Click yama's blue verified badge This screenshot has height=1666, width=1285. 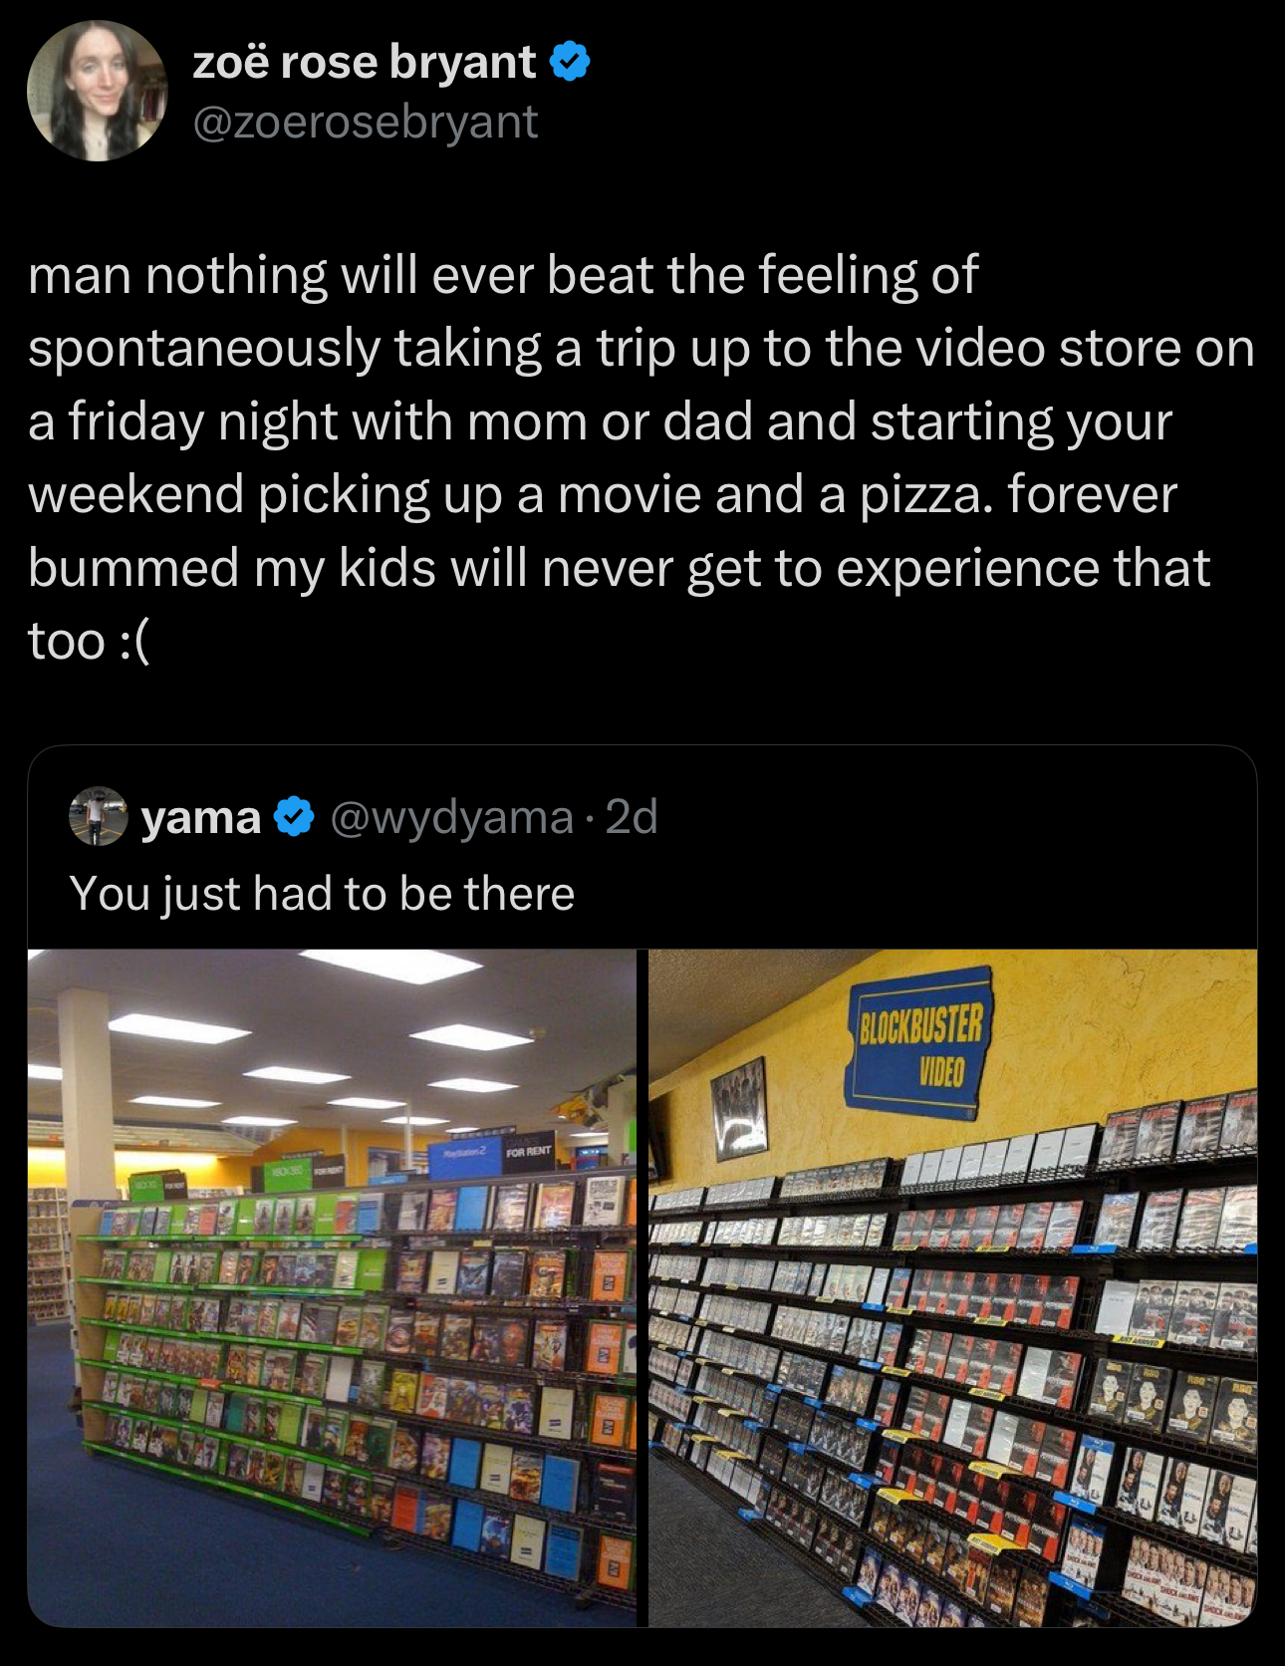[294, 817]
